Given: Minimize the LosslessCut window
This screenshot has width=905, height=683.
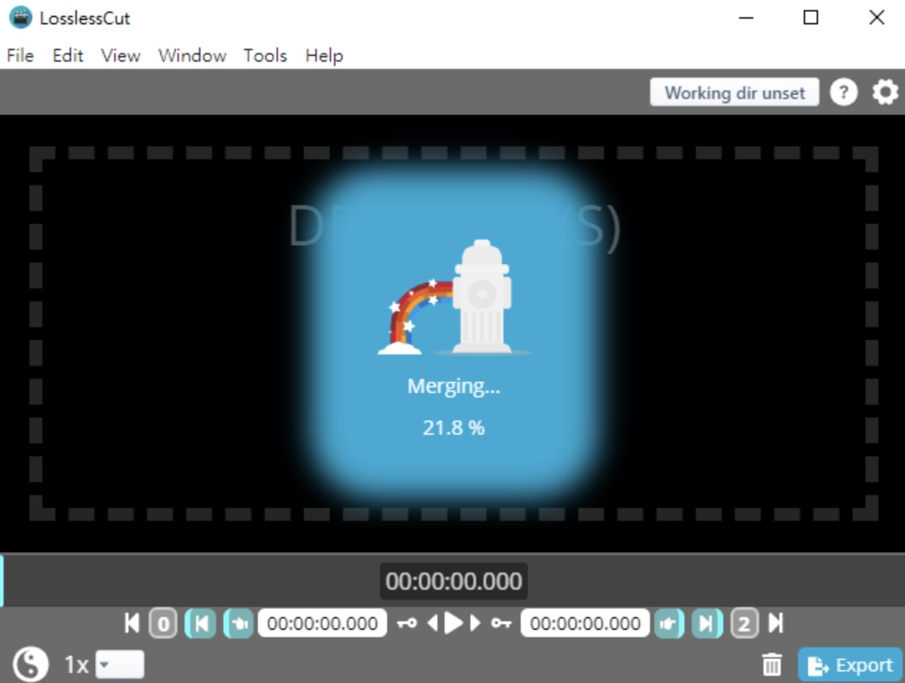Looking at the screenshot, I should pos(746,18).
